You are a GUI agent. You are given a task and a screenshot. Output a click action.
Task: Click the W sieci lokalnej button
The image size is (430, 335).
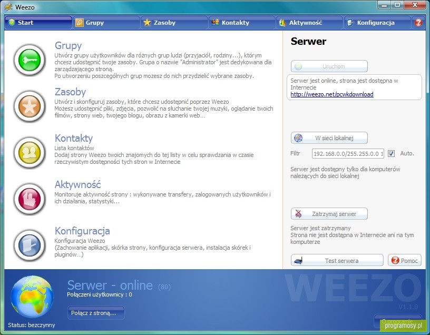[x=329, y=138]
